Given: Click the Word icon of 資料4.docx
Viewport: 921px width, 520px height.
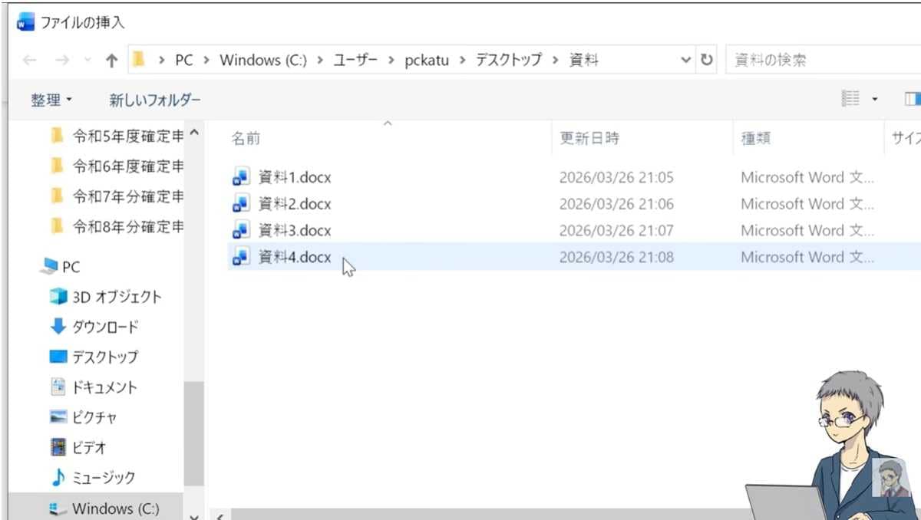Looking at the screenshot, I should point(241,257).
